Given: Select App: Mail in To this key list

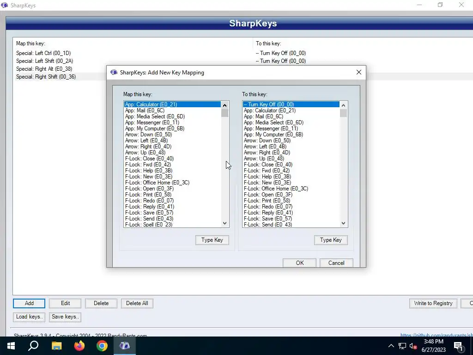Looking at the screenshot, I should coord(291,116).
